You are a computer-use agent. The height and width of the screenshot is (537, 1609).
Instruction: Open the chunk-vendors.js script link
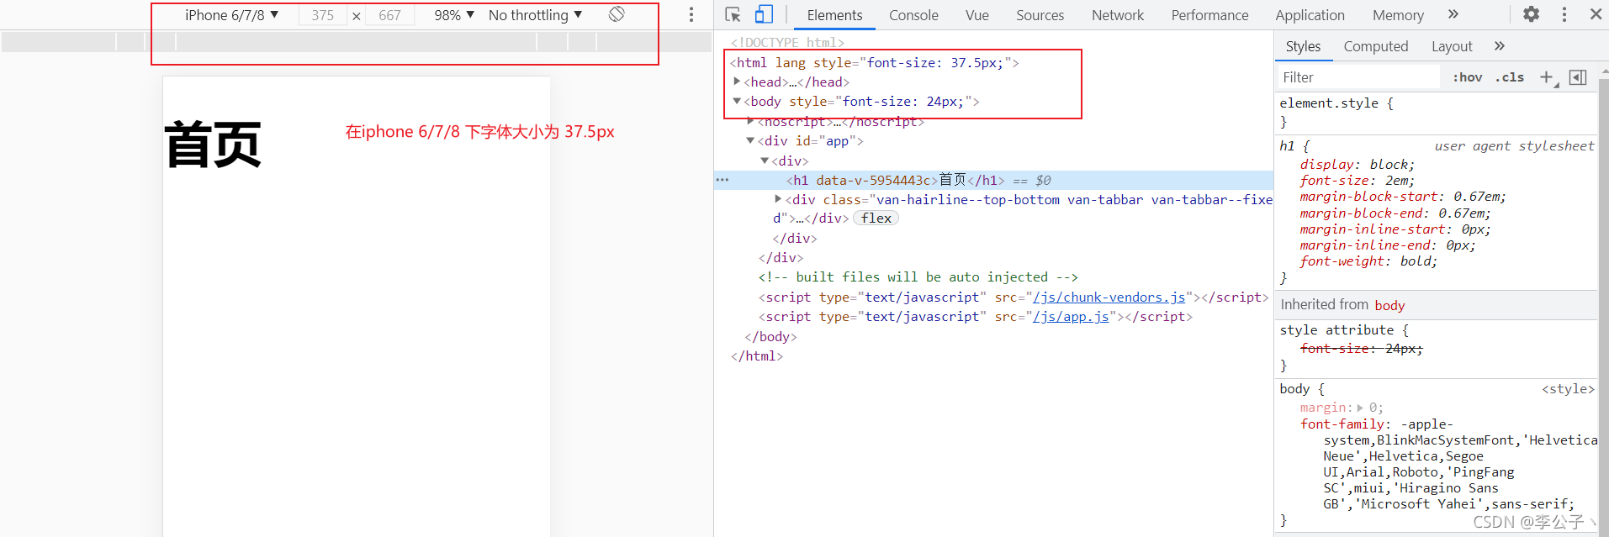click(1109, 297)
